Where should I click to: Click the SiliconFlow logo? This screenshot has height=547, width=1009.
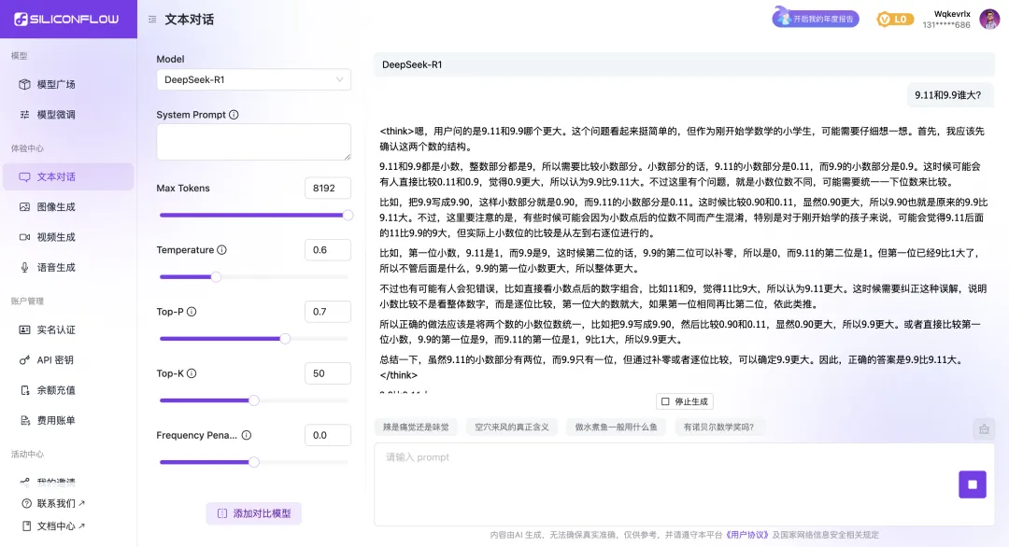[66, 20]
